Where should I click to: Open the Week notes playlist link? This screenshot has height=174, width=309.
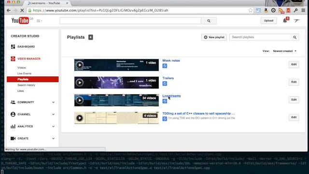(171, 60)
